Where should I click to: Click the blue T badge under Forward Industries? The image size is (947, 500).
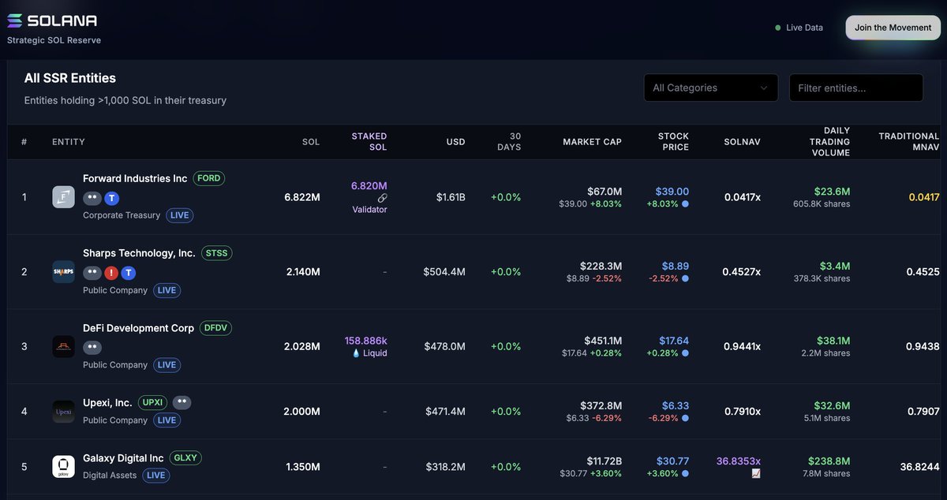(112, 198)
